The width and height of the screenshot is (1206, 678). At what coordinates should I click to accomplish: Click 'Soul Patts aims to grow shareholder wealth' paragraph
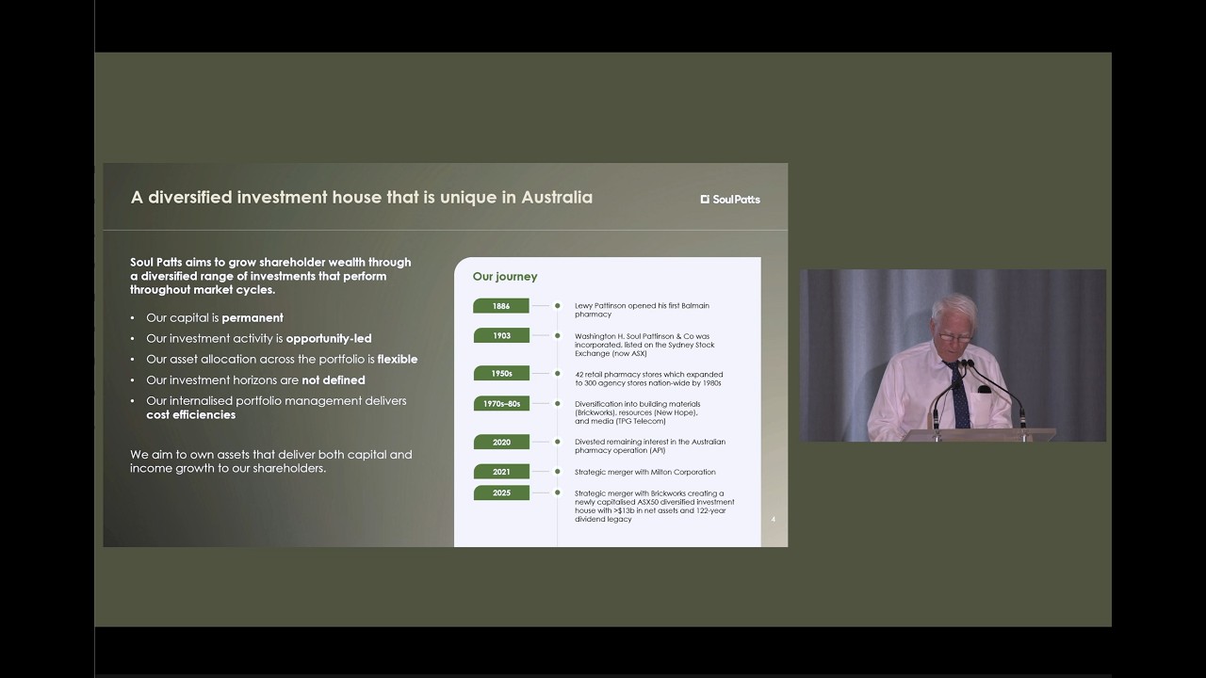pyautogui.click(x=270, y=276)
